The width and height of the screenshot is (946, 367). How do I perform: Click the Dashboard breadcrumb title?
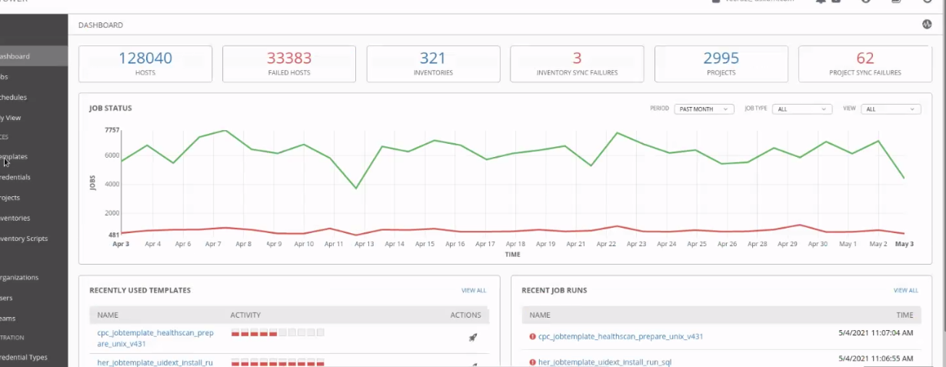101,25
